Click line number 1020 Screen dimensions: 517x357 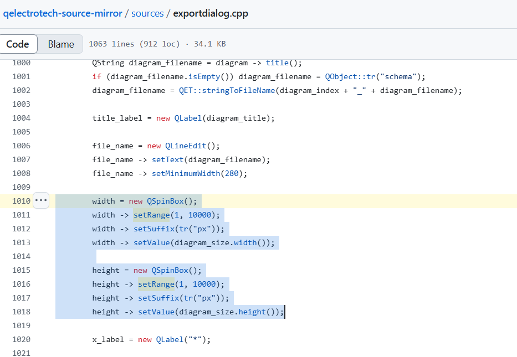coord(21,339)
